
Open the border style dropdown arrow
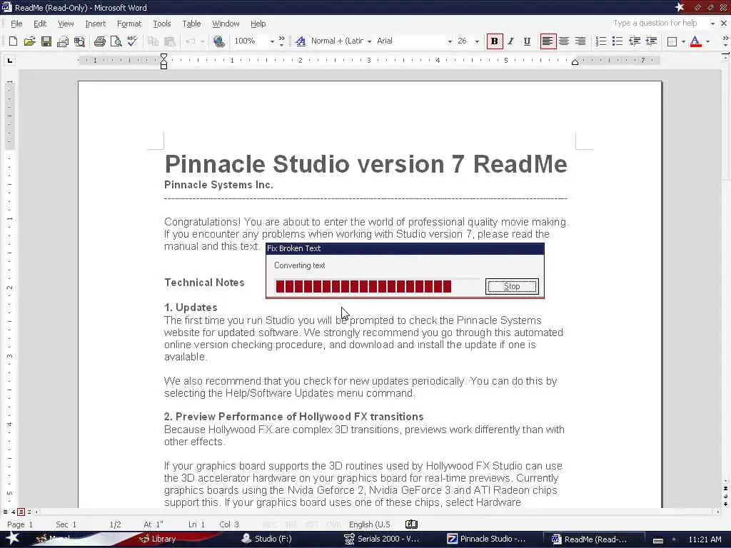[x=683, y=41]
